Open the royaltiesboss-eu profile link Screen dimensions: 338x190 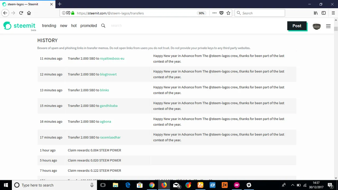pos(112,59)
